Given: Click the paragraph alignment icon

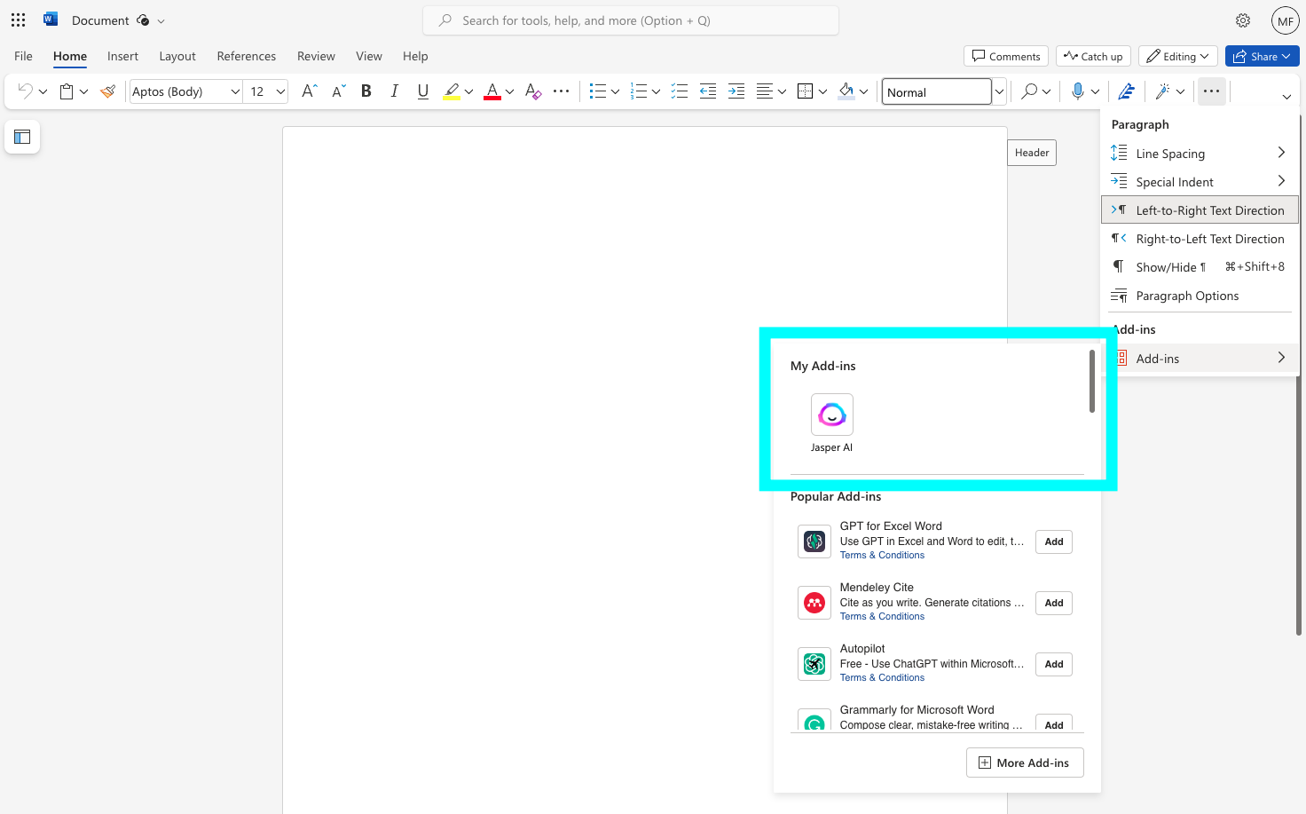Looking at the screenshot, I should (764, 91).
